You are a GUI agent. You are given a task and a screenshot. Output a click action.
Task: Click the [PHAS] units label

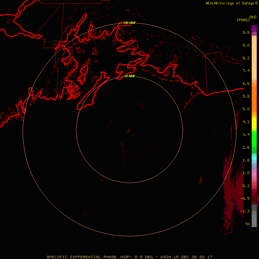point(243,20)
